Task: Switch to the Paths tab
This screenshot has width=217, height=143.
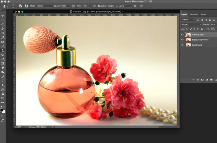Action: (203, 14)
